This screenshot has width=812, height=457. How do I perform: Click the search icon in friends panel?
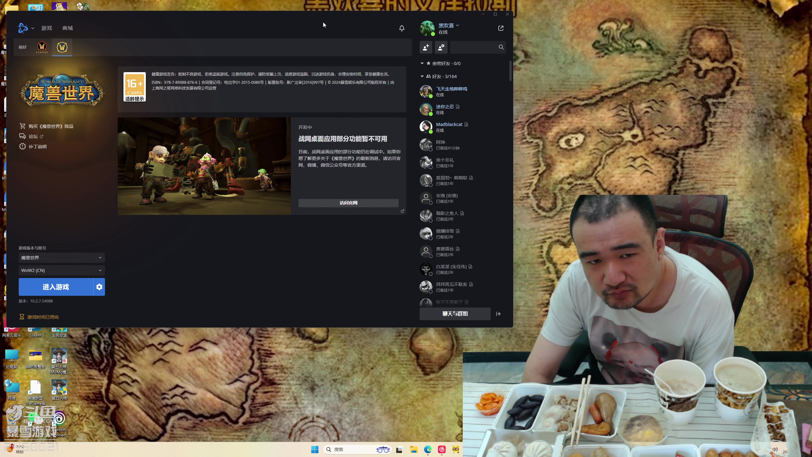[501, 47]
